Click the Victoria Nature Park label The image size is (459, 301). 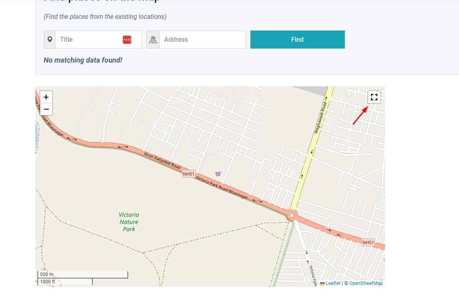coord(129,222)
